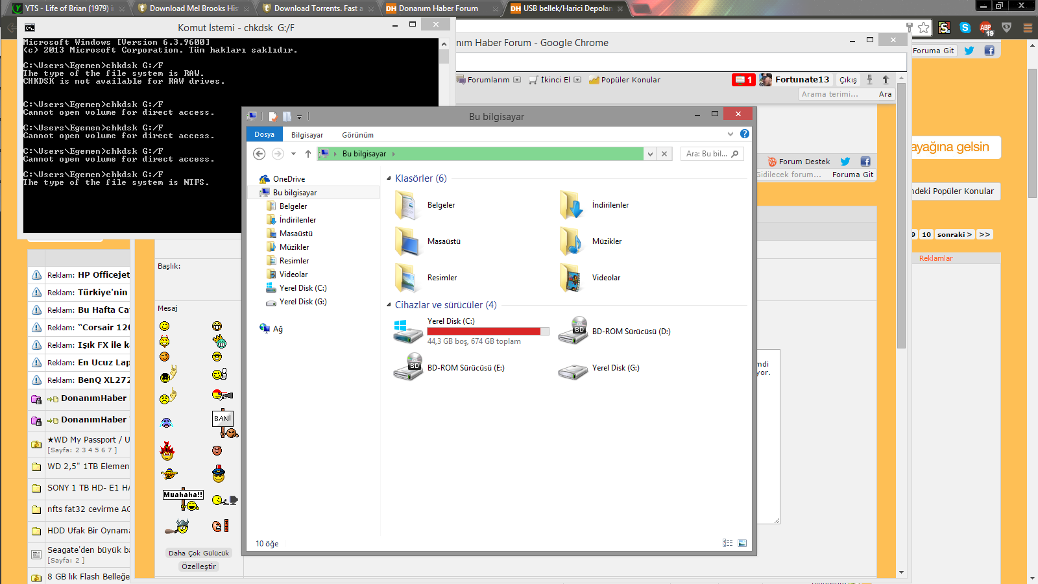Collapse the Klasörler (6) group
The image size is (1038, 584).
[389, 178]
